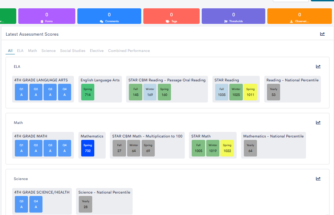Click STAR Reading Spring 1011 yellow tile
This screenshot has width=334, height=215.
coord(250,92)
